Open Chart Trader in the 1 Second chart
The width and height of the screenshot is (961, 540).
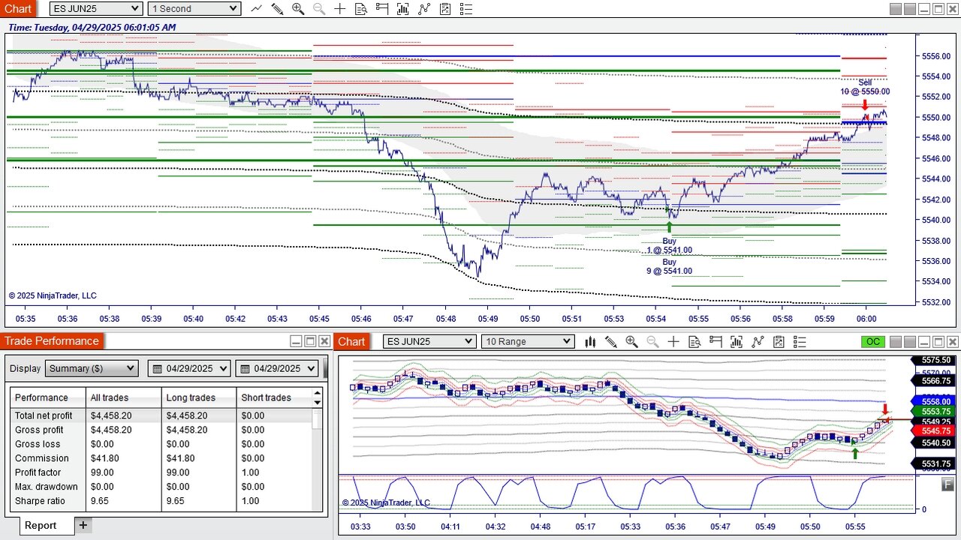click(382, 9)
